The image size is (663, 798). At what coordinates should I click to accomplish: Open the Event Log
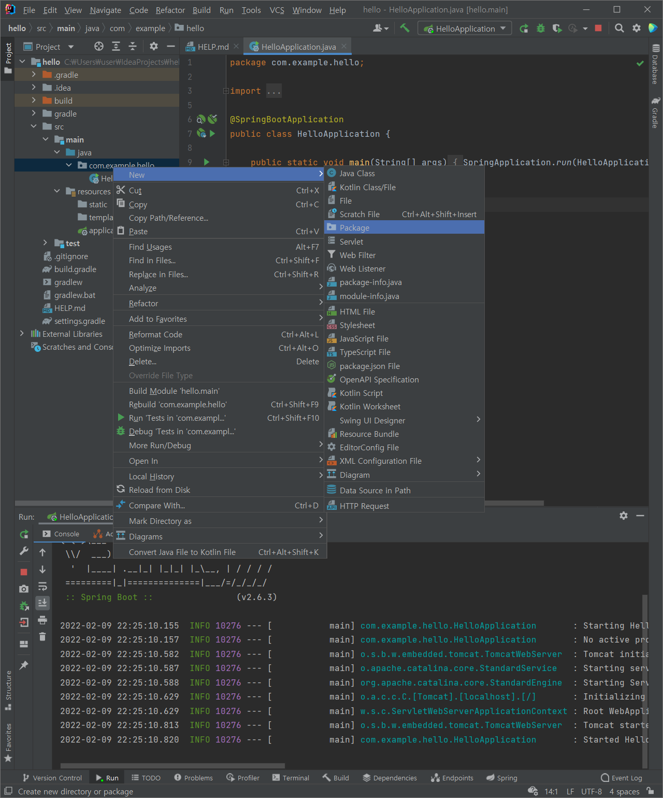point(621,778)
